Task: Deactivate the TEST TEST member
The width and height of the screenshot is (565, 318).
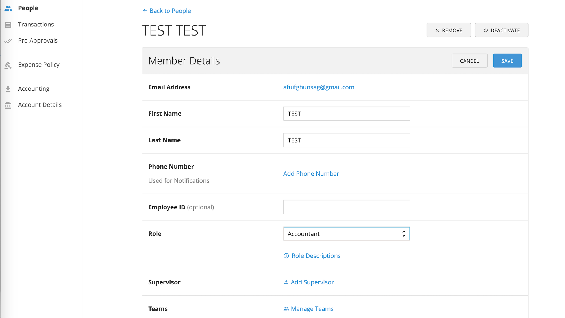Action: point(501,30)
